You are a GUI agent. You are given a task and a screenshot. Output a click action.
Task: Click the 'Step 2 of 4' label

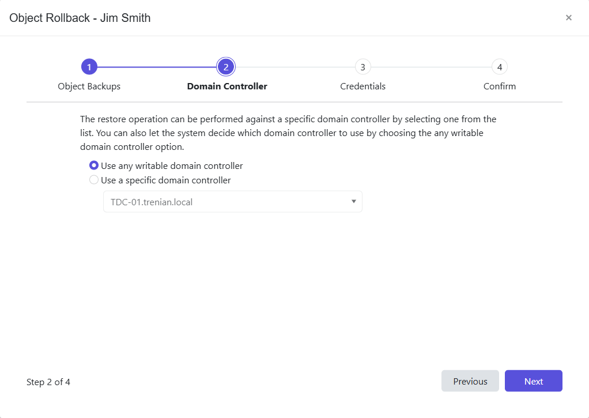pyautogui.click(x=48, y=382)
